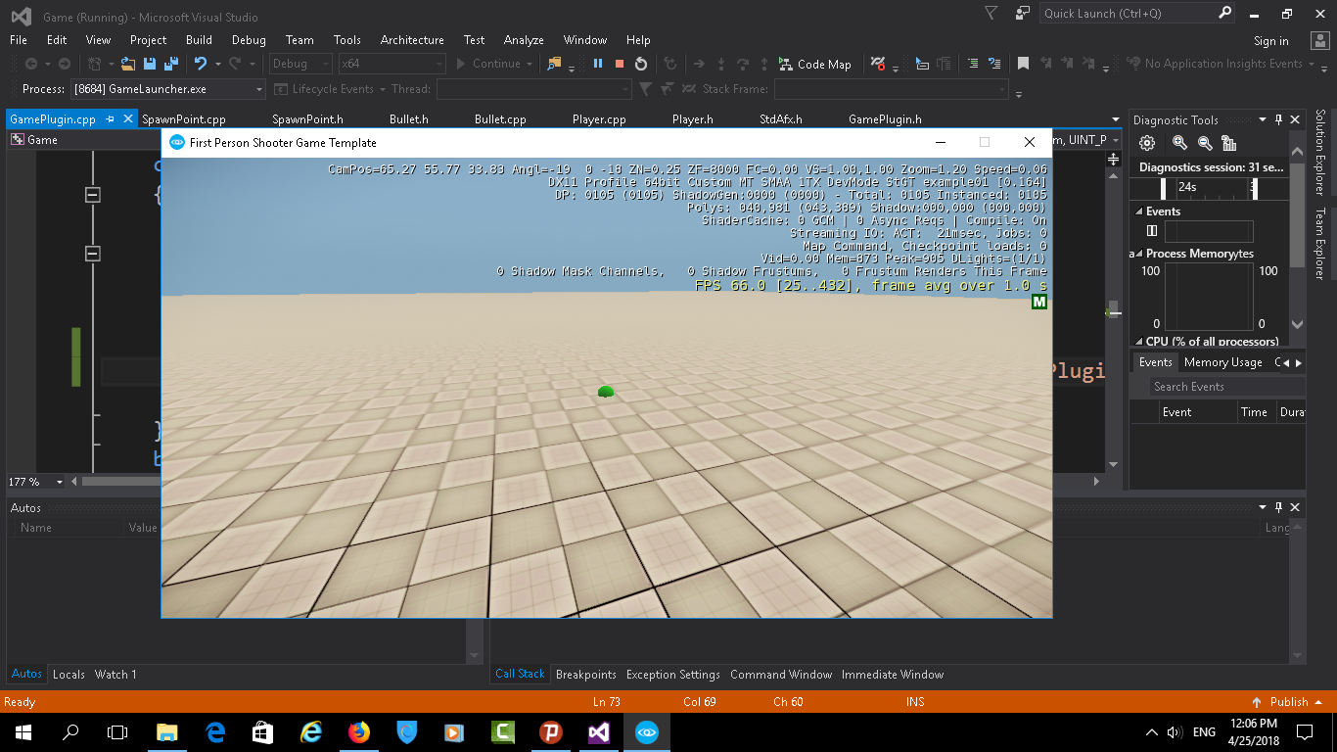Switch to the SpawnPoint.cpp tab
Screen dimensions: 1337x752
184,119
